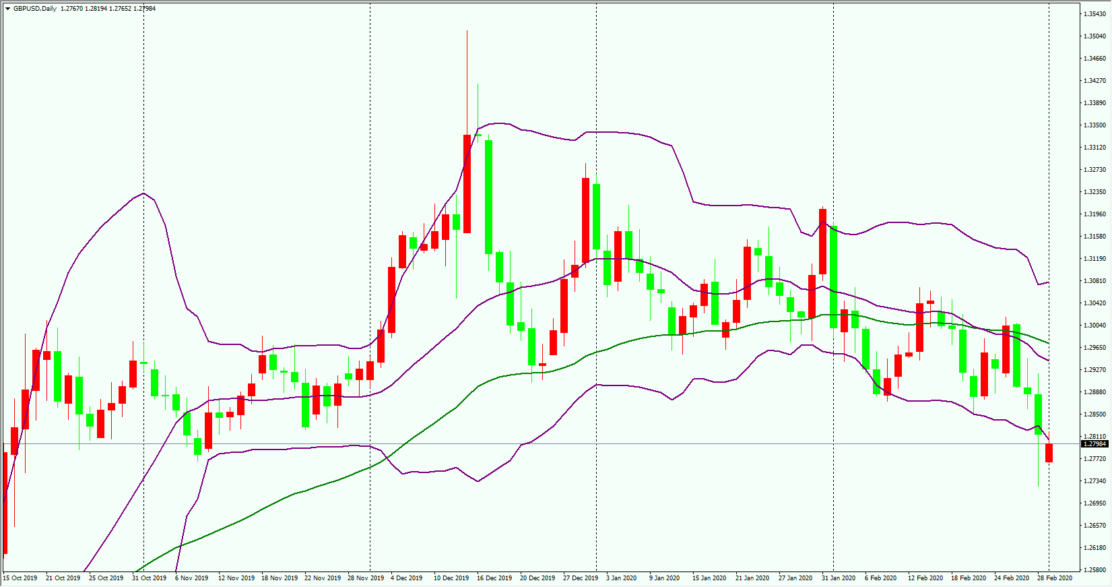This screenshot has width=1112, height=587.
Task: Click the 10 Dec 2019 date label
Action: [x=451, y=578]
